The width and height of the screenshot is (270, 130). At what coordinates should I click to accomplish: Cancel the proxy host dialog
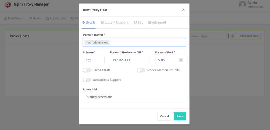165,116
